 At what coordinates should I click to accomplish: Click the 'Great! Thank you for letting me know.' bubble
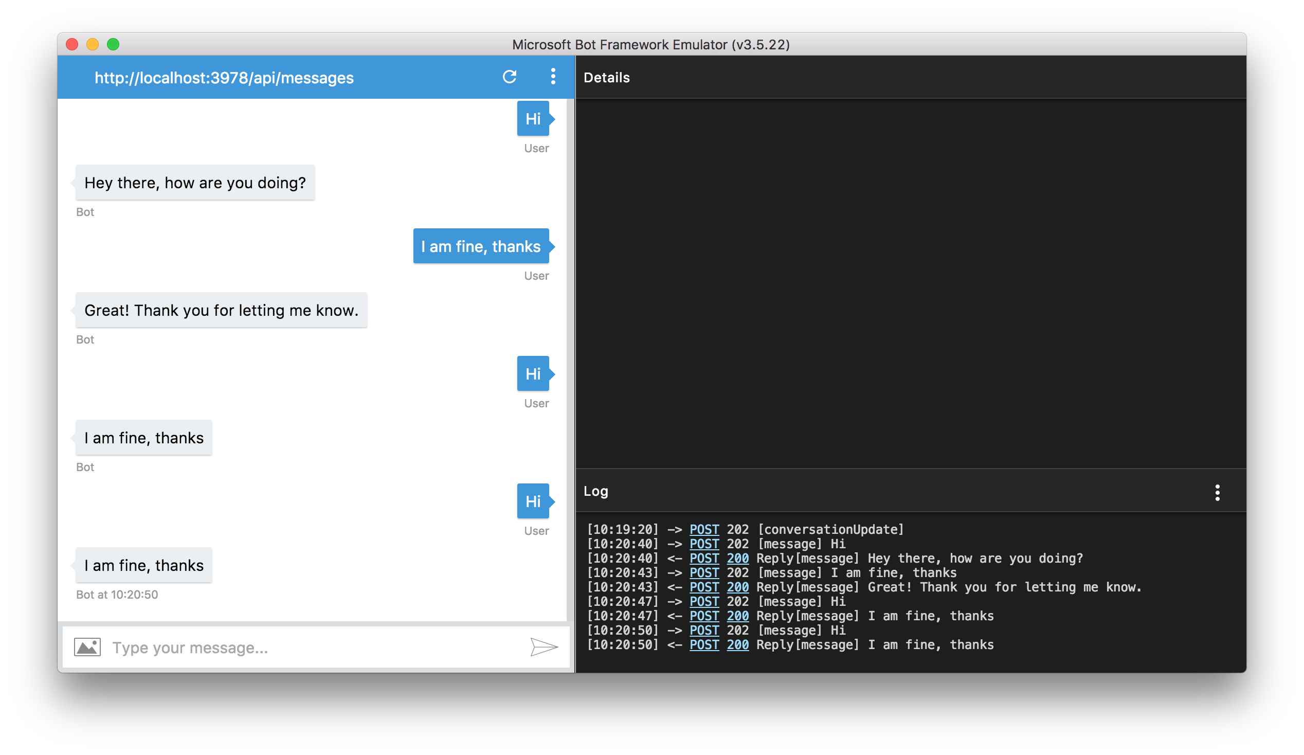[x=221, y=311]
